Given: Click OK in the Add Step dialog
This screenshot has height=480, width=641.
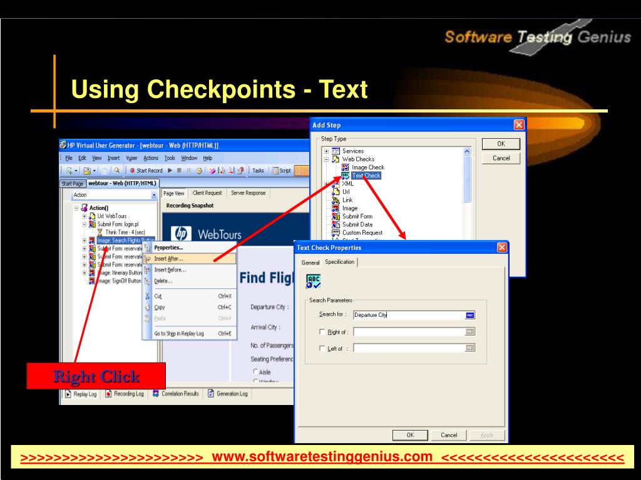Looking at the screenshot, I should [501, 144].
